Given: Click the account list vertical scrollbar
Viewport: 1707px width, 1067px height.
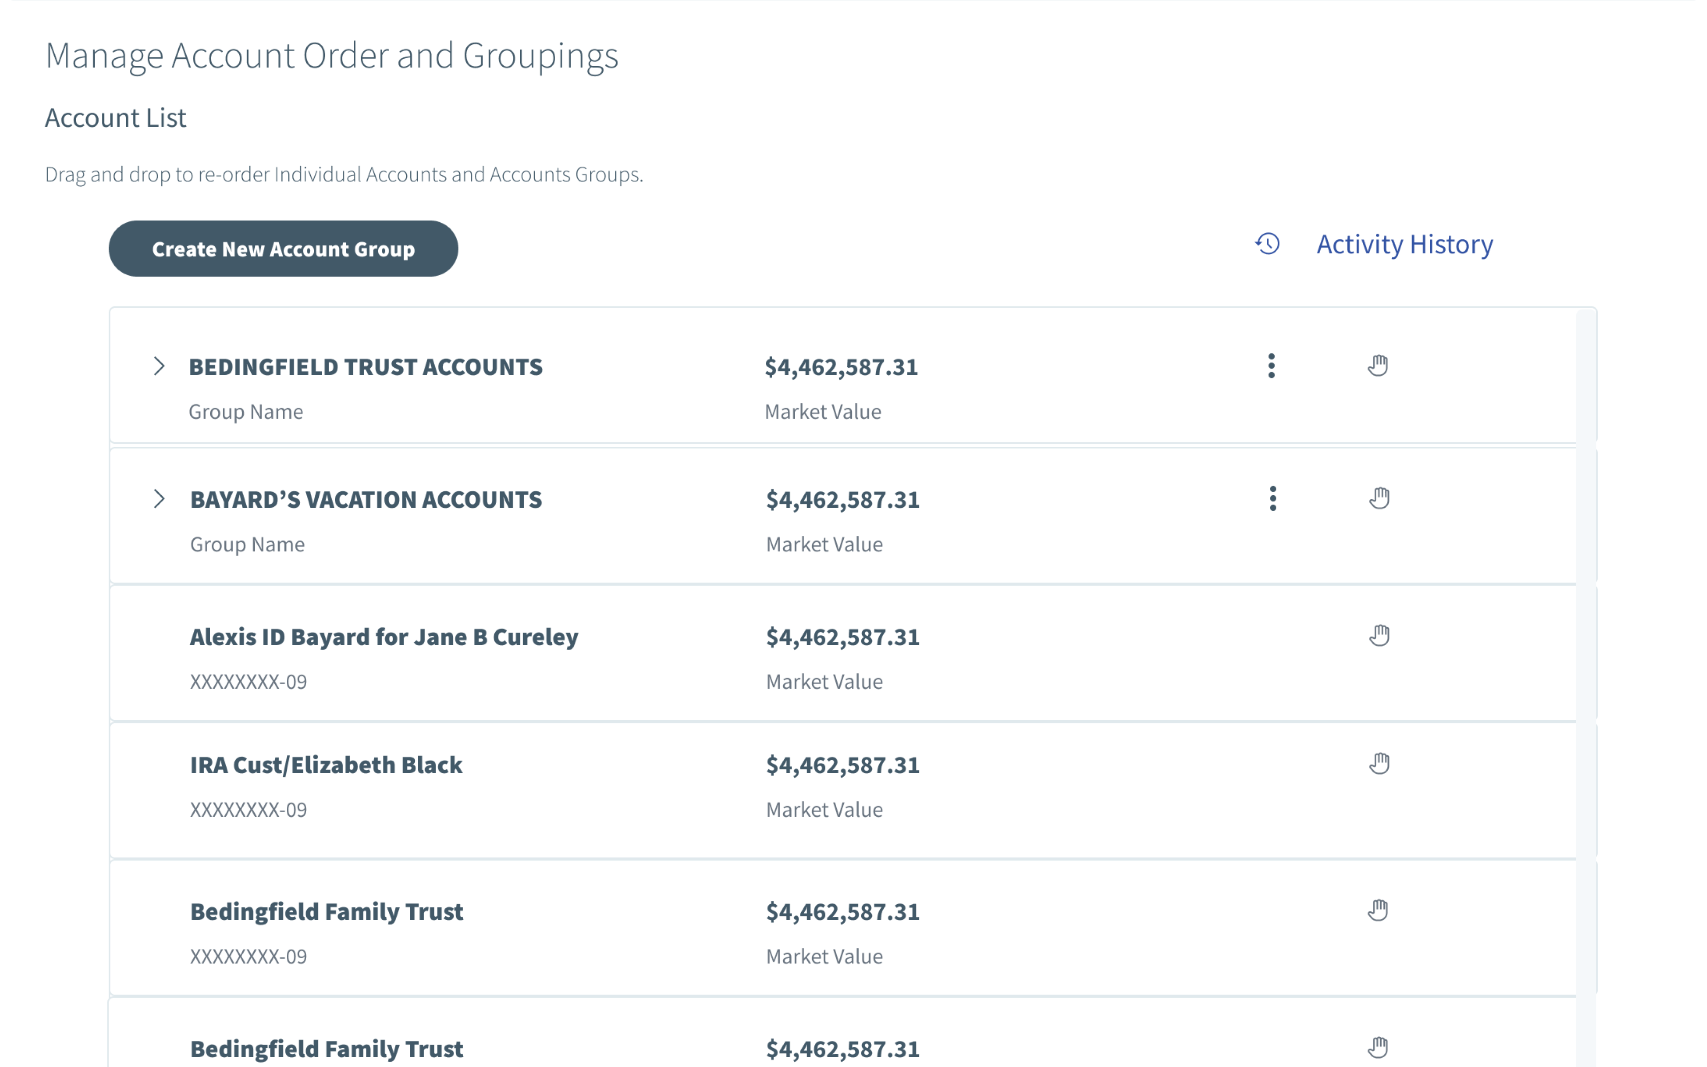Looking at the screenshot, I should [1586, 687].
